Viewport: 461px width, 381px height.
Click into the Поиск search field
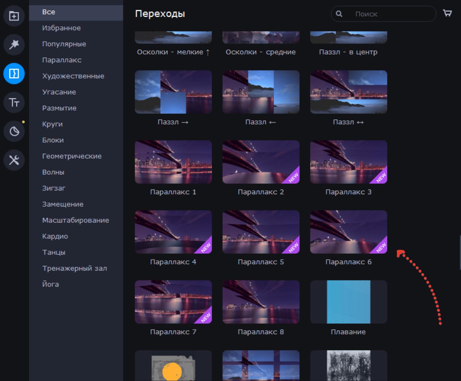coord(391,14)
